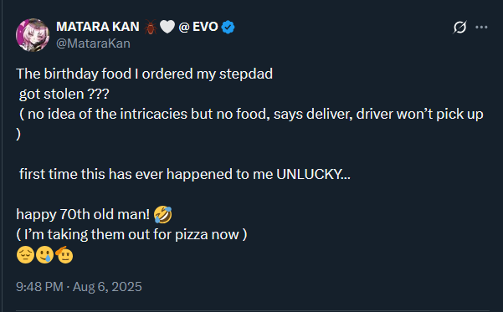The width and height of the screenshot is (503, 312).
Task: Open the three-dot More options menu
Action: [x=481, y=28]
